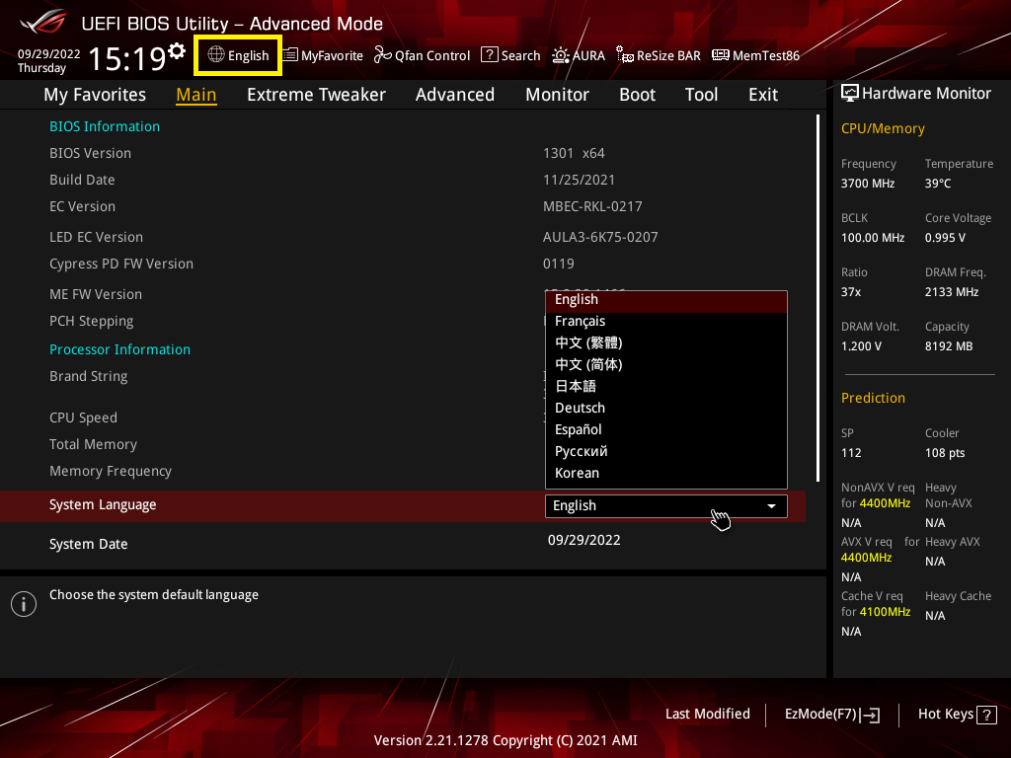
Task: Click Processor Information heading
Action: pos(119,349)
